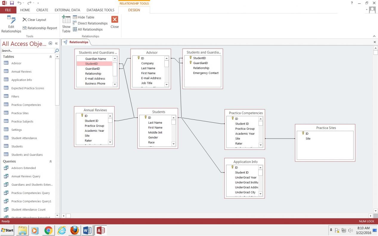The width and height of the screenshot is (378, 236).
Task: Click the Application Info field list scroll-down arrow
Action: coord(260,194)
